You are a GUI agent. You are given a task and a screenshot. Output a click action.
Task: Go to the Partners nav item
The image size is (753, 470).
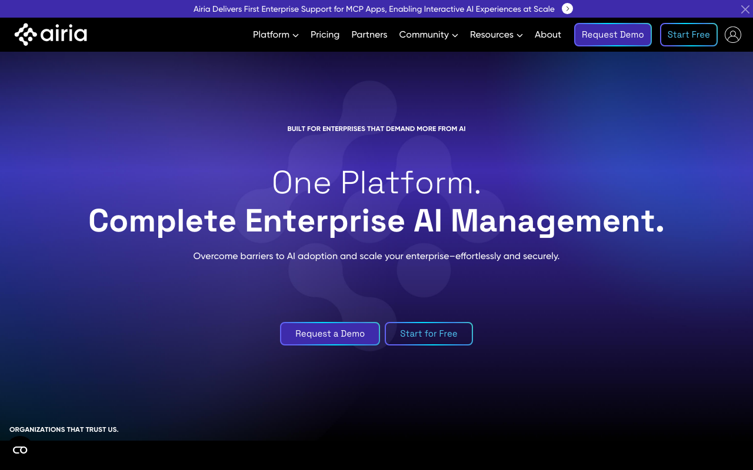tap(369, 35)
